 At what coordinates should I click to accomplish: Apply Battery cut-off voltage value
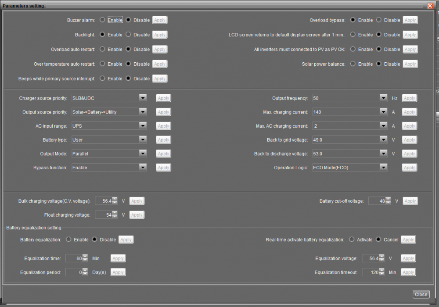(x=410, y=201)
